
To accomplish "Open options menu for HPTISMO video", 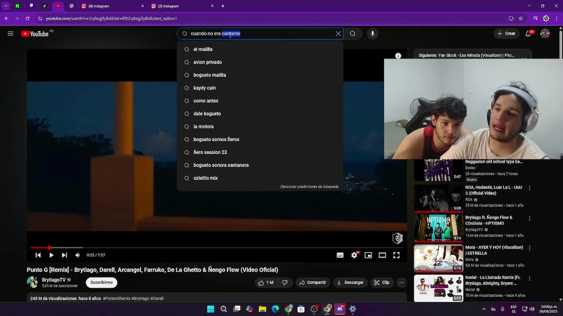I will (530, 218).
